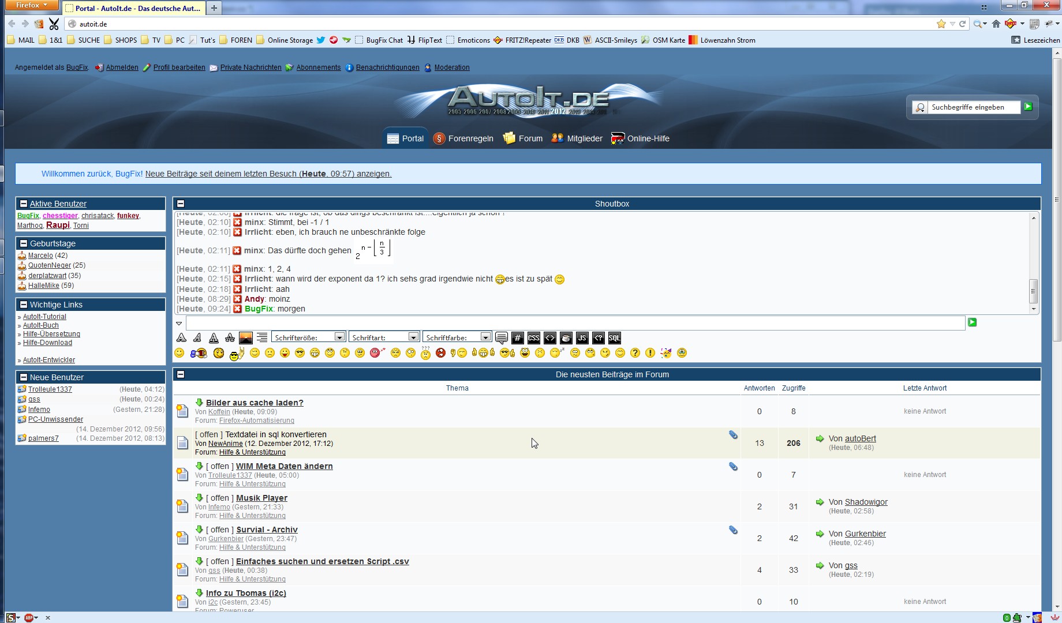Insert the question mark smiley
The width and height of the screenshot is (1062, 623).
point(635,353)
